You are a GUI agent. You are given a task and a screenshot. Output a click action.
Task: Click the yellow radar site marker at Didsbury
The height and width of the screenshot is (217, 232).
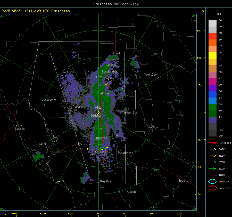98,112
